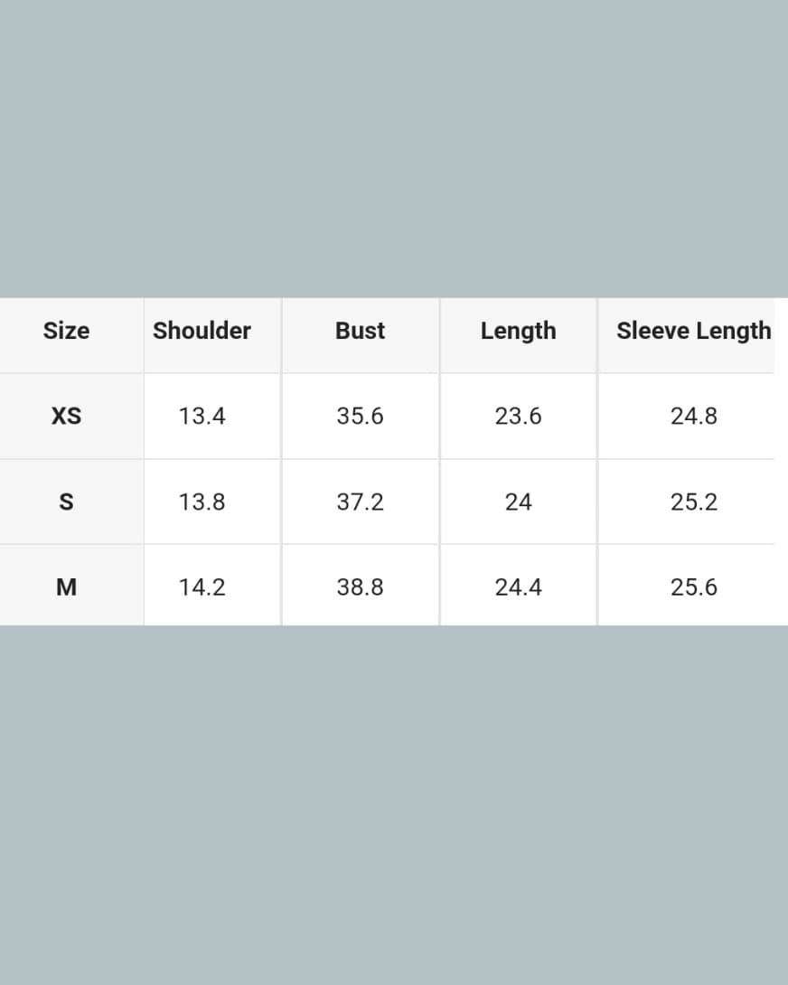Select the M bust value 38.8
This screenshot has height=985, width=788.
point(360,587)
